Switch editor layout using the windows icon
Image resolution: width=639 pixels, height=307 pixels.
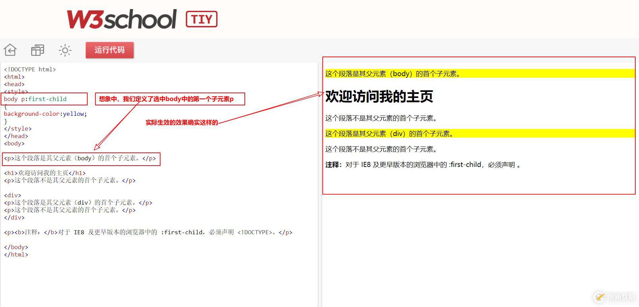[x=37, y=50]
